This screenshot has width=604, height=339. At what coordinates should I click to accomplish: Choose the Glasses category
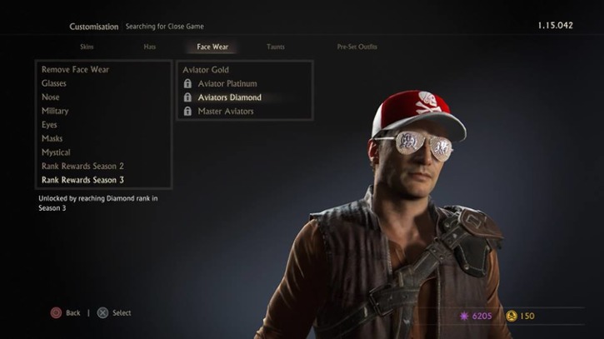(x=54, y=83)
